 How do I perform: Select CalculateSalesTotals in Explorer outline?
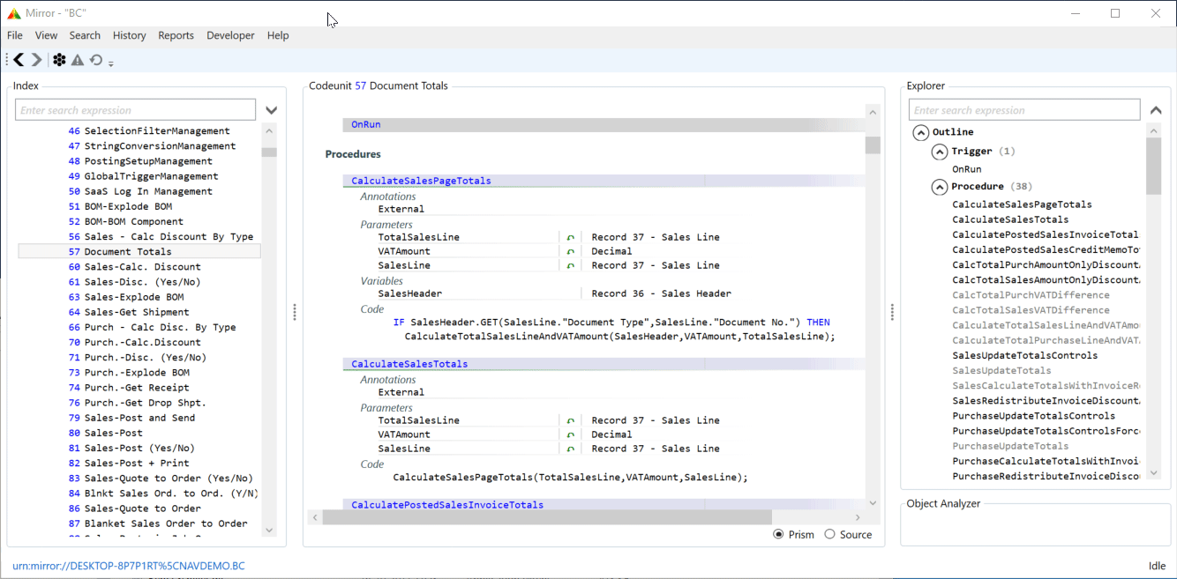point(1010,219)
